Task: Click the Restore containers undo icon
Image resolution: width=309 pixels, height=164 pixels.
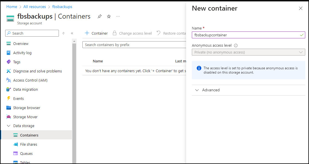Action: tap(159, 33)
